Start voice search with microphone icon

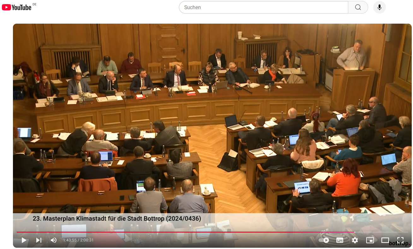(x=379, y=7)
